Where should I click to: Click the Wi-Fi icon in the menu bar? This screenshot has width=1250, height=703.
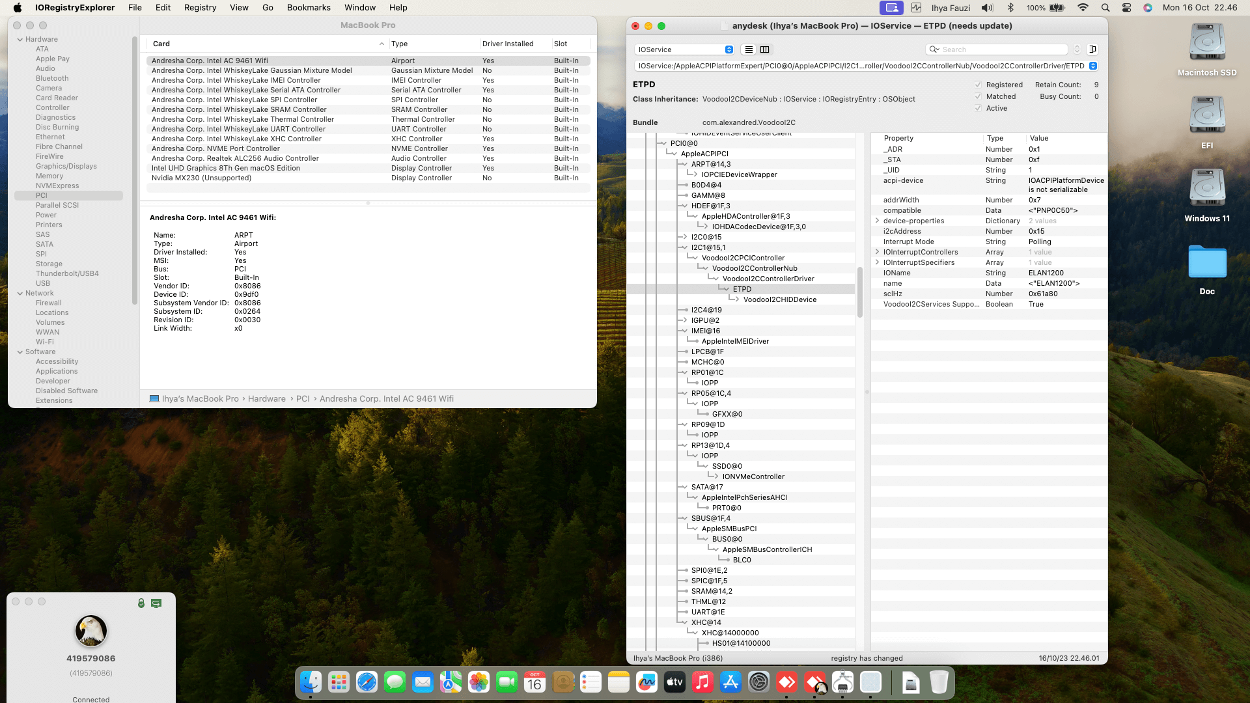(1083, 8)
